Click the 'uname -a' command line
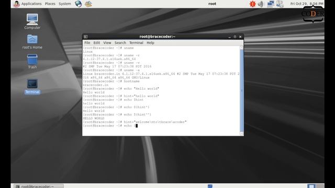This screenshot has width=335, height=188. 111,70
